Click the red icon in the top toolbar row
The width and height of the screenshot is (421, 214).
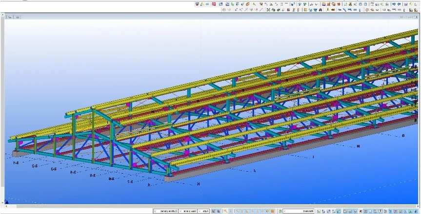tap(214, 4)
